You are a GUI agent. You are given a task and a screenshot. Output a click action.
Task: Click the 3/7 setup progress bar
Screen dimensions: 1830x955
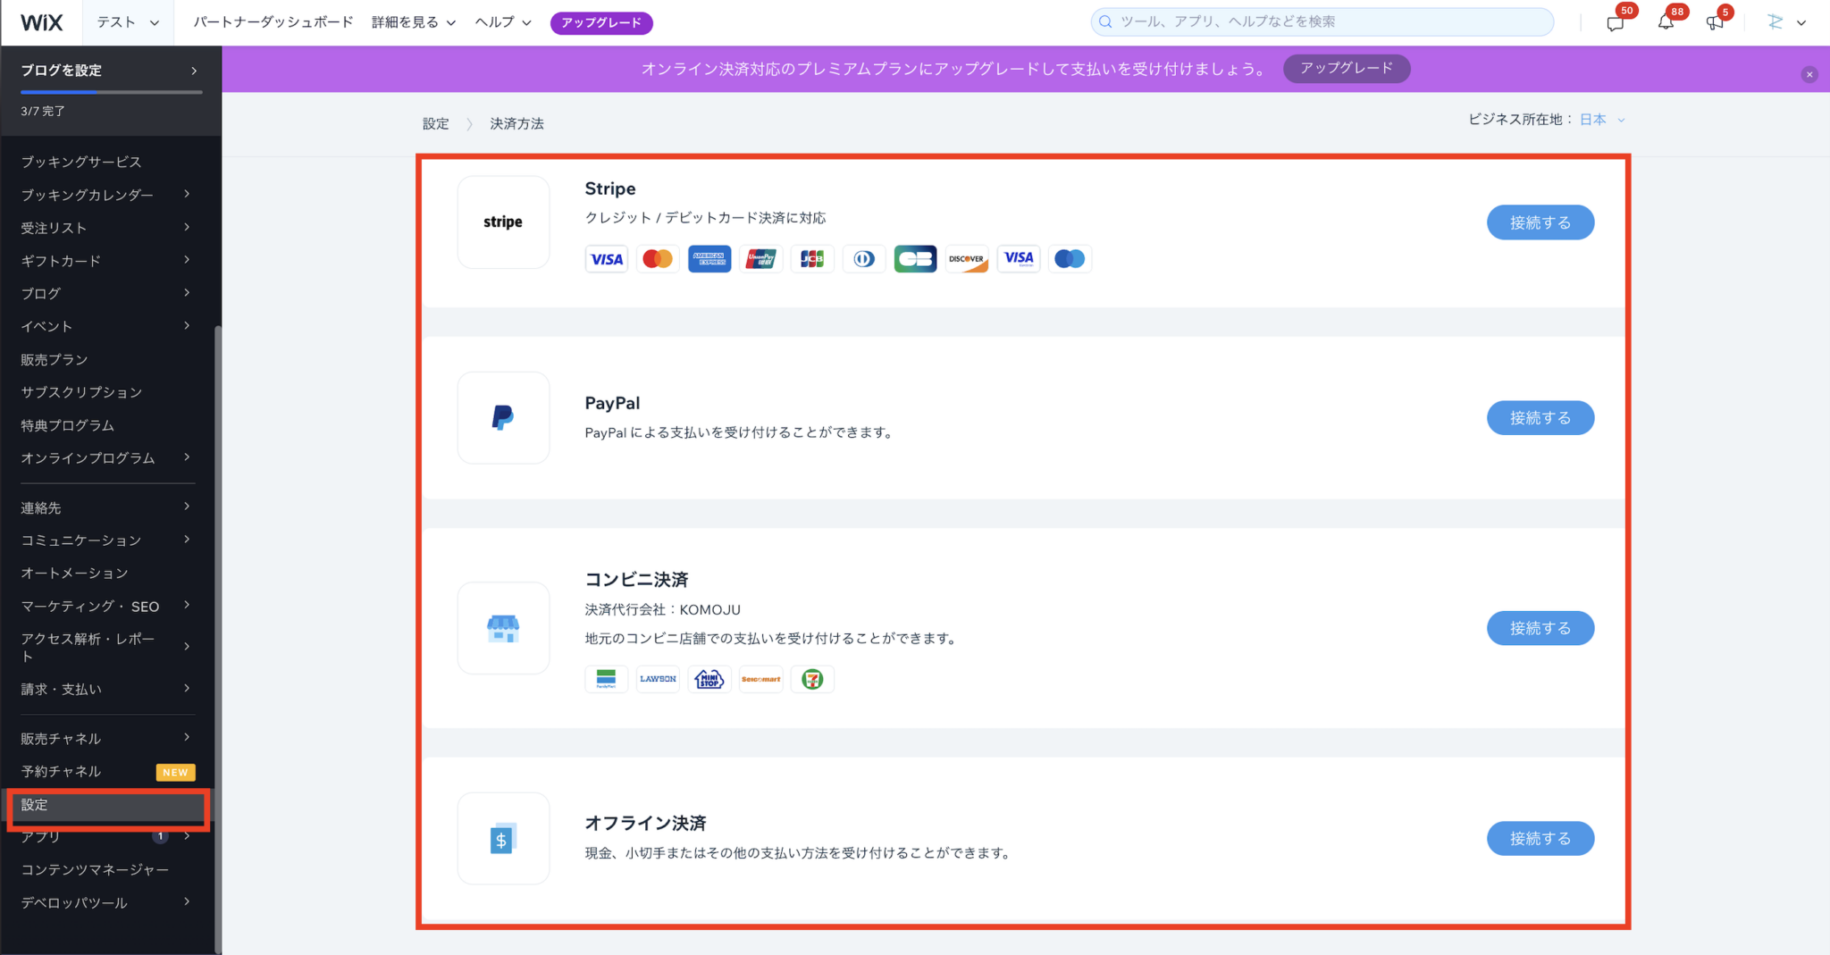pyautogui.click(x=107, y=92)
